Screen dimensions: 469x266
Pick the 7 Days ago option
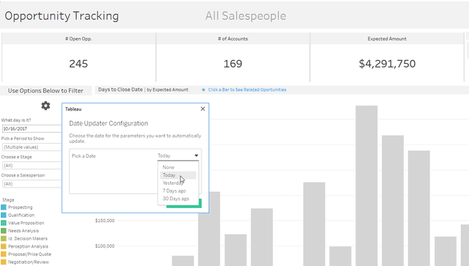tap(174, 191)
